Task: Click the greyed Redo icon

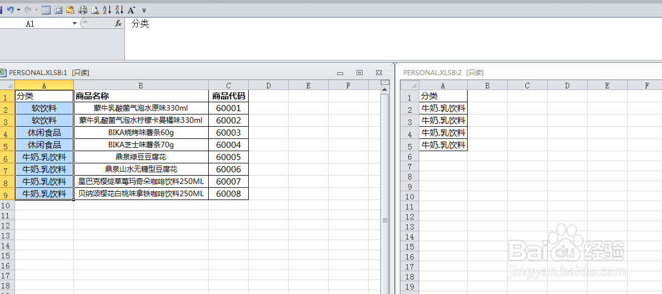Action: click(28, 9)
